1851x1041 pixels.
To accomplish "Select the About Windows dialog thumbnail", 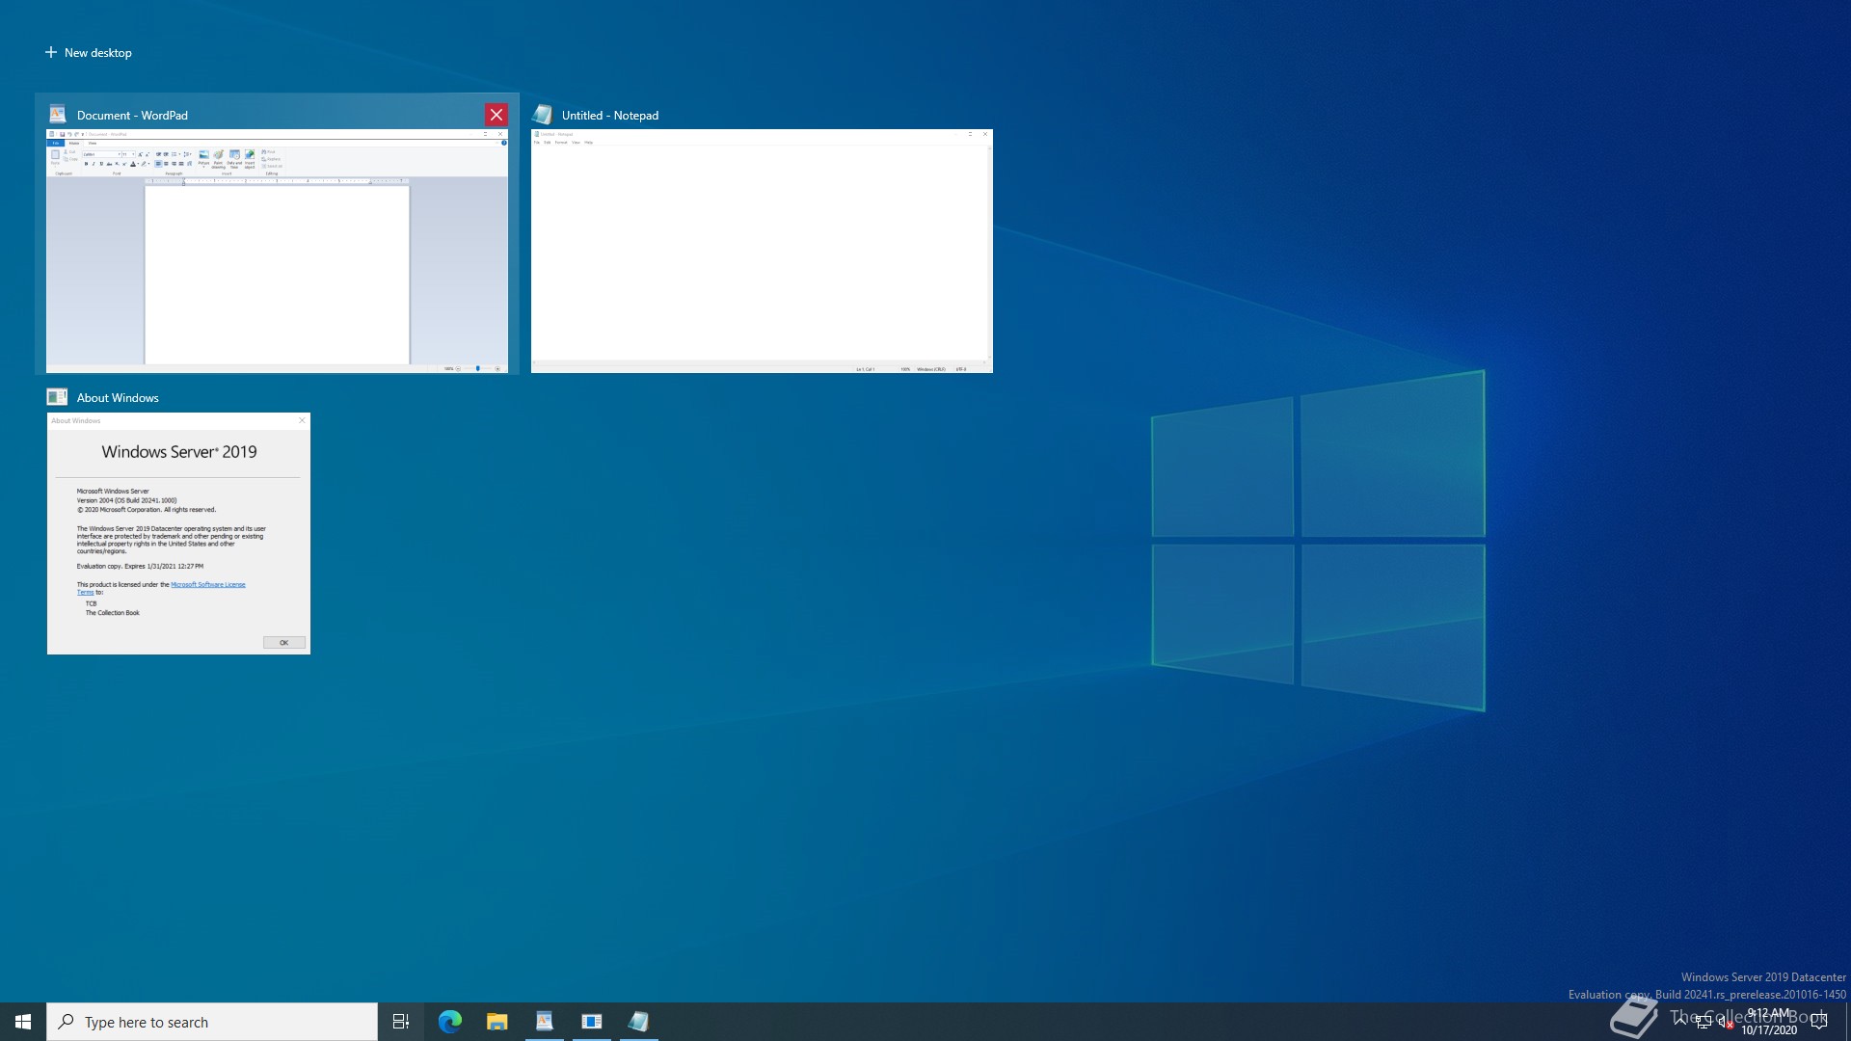I will click(x=178, y=533).
